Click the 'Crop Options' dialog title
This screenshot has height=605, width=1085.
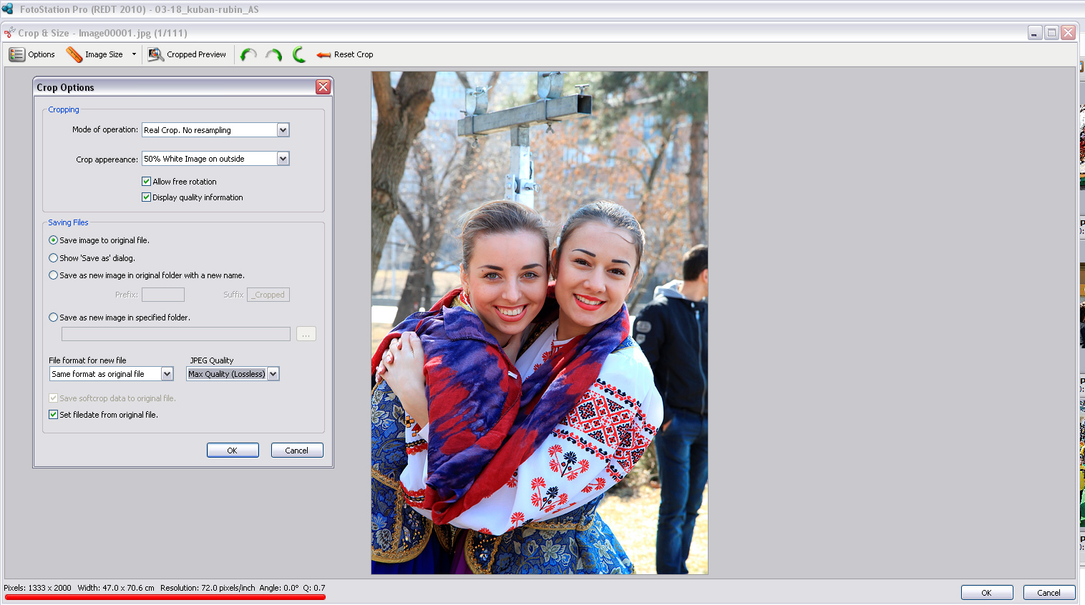[65, 87]
